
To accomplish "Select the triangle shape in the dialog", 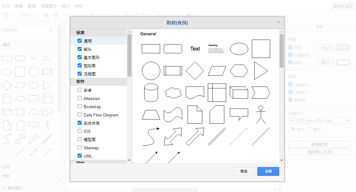I will (261, 71).
